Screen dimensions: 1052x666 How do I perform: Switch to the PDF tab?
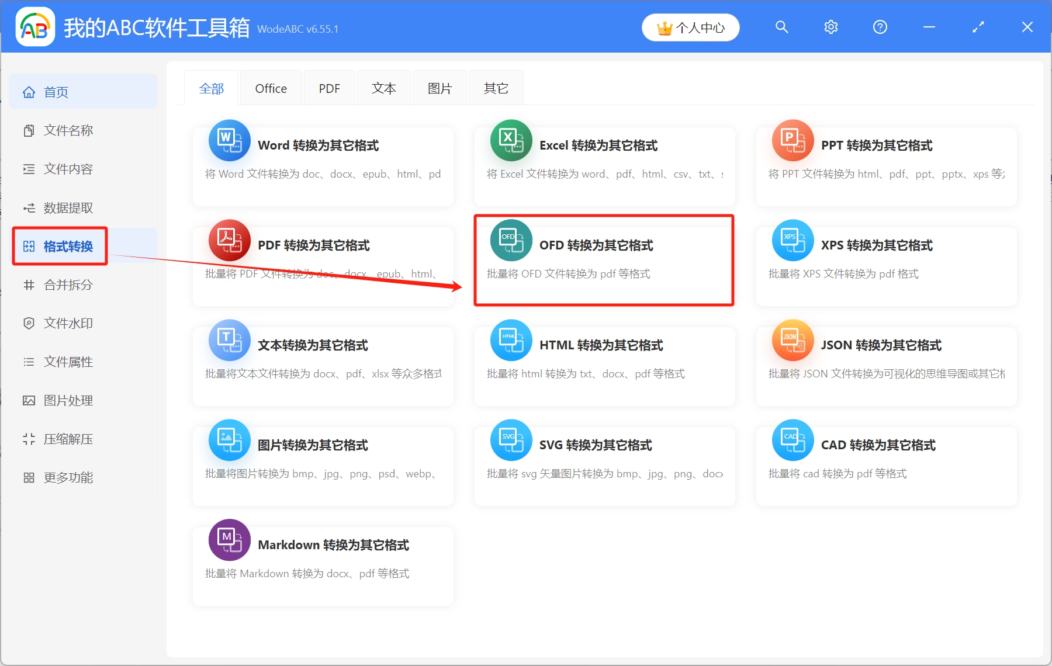329,88
